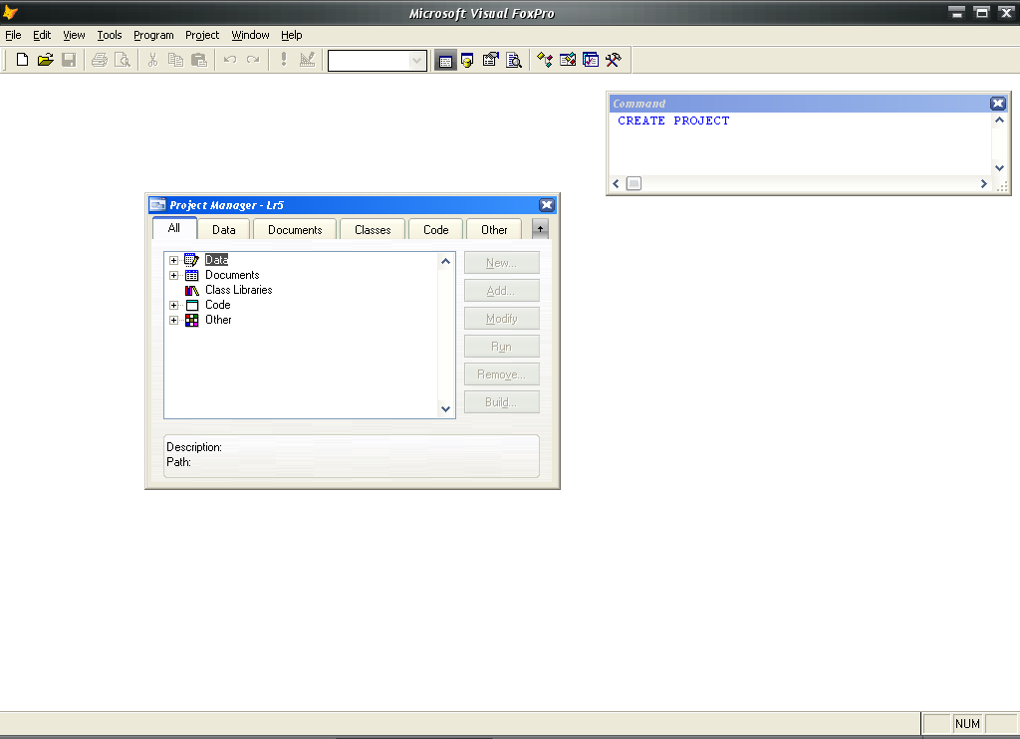Switch to the Classes tab
This screenshot has width=1020, height=739.
[x=373, y=230]
